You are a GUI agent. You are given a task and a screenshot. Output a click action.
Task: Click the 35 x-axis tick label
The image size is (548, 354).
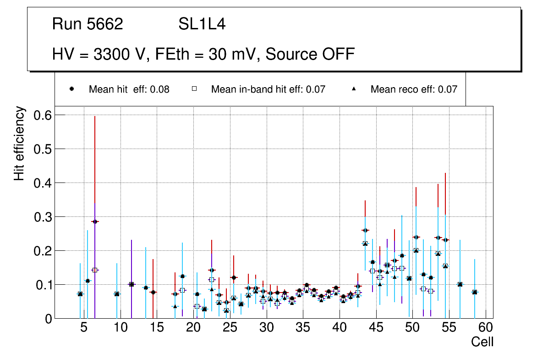[x=303, y=328]
